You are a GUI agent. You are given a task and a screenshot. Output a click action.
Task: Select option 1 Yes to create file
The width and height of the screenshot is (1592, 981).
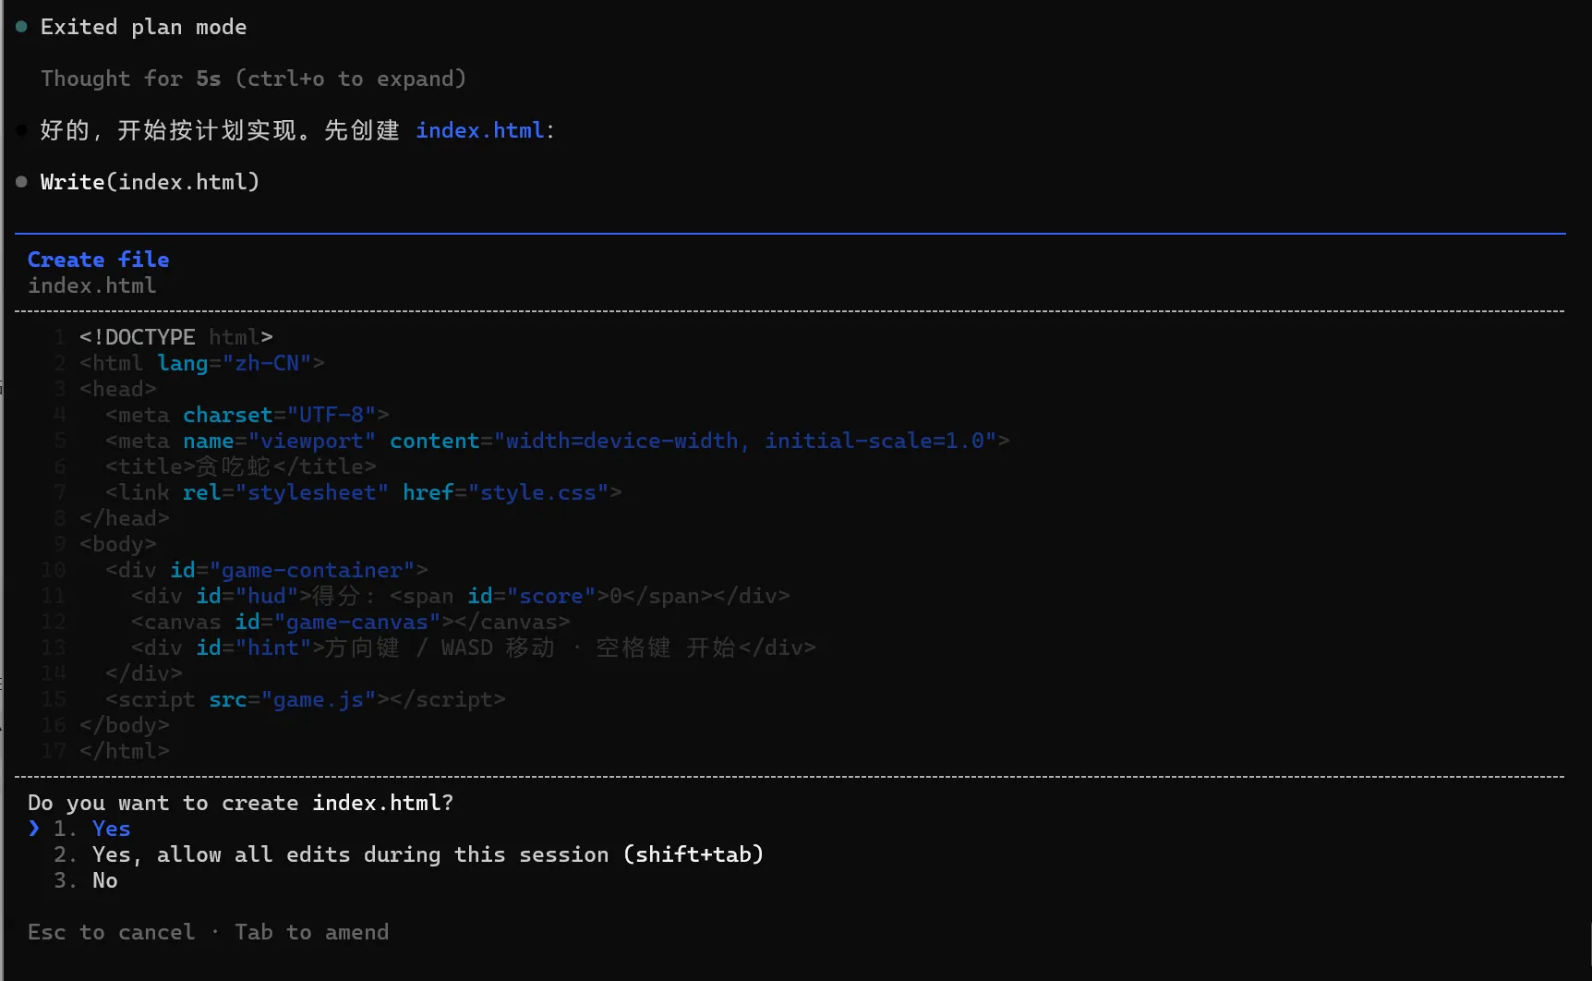point(91,829)
